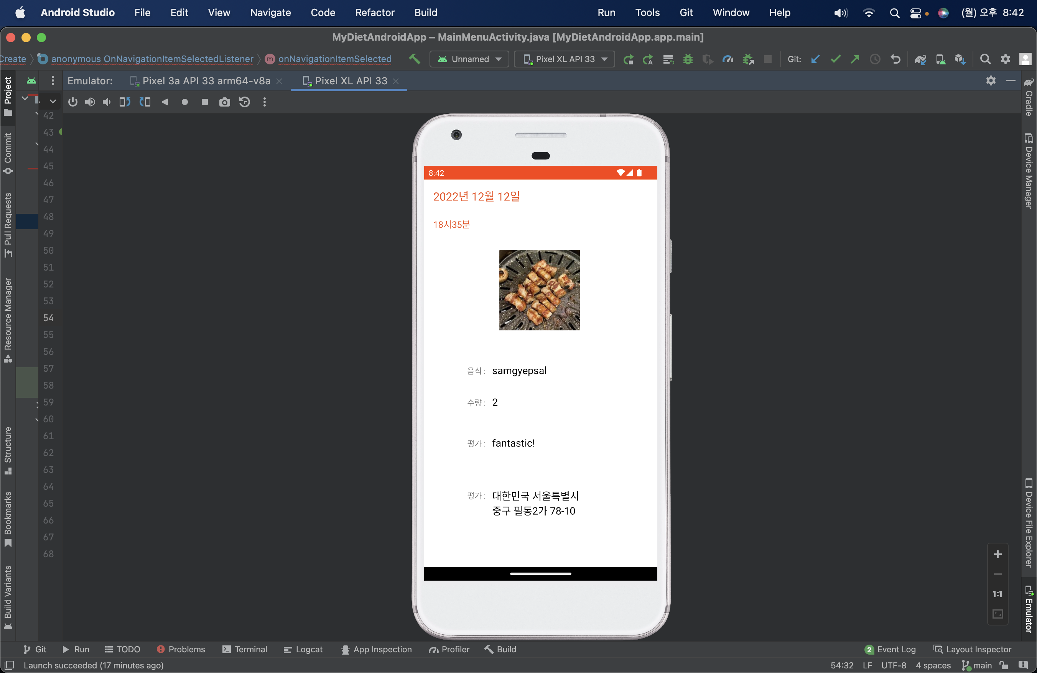Open the Pixel XL API 33 device dropdown
Viewport: 1037px width, 673px height.
[564, 59]
